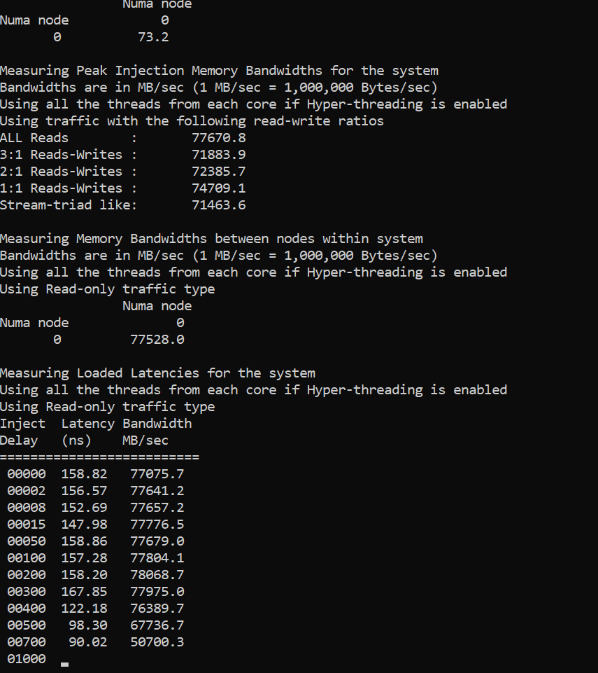598x673 pixels.
Task: Click the latency value 158.82
Action: (84, 474)
